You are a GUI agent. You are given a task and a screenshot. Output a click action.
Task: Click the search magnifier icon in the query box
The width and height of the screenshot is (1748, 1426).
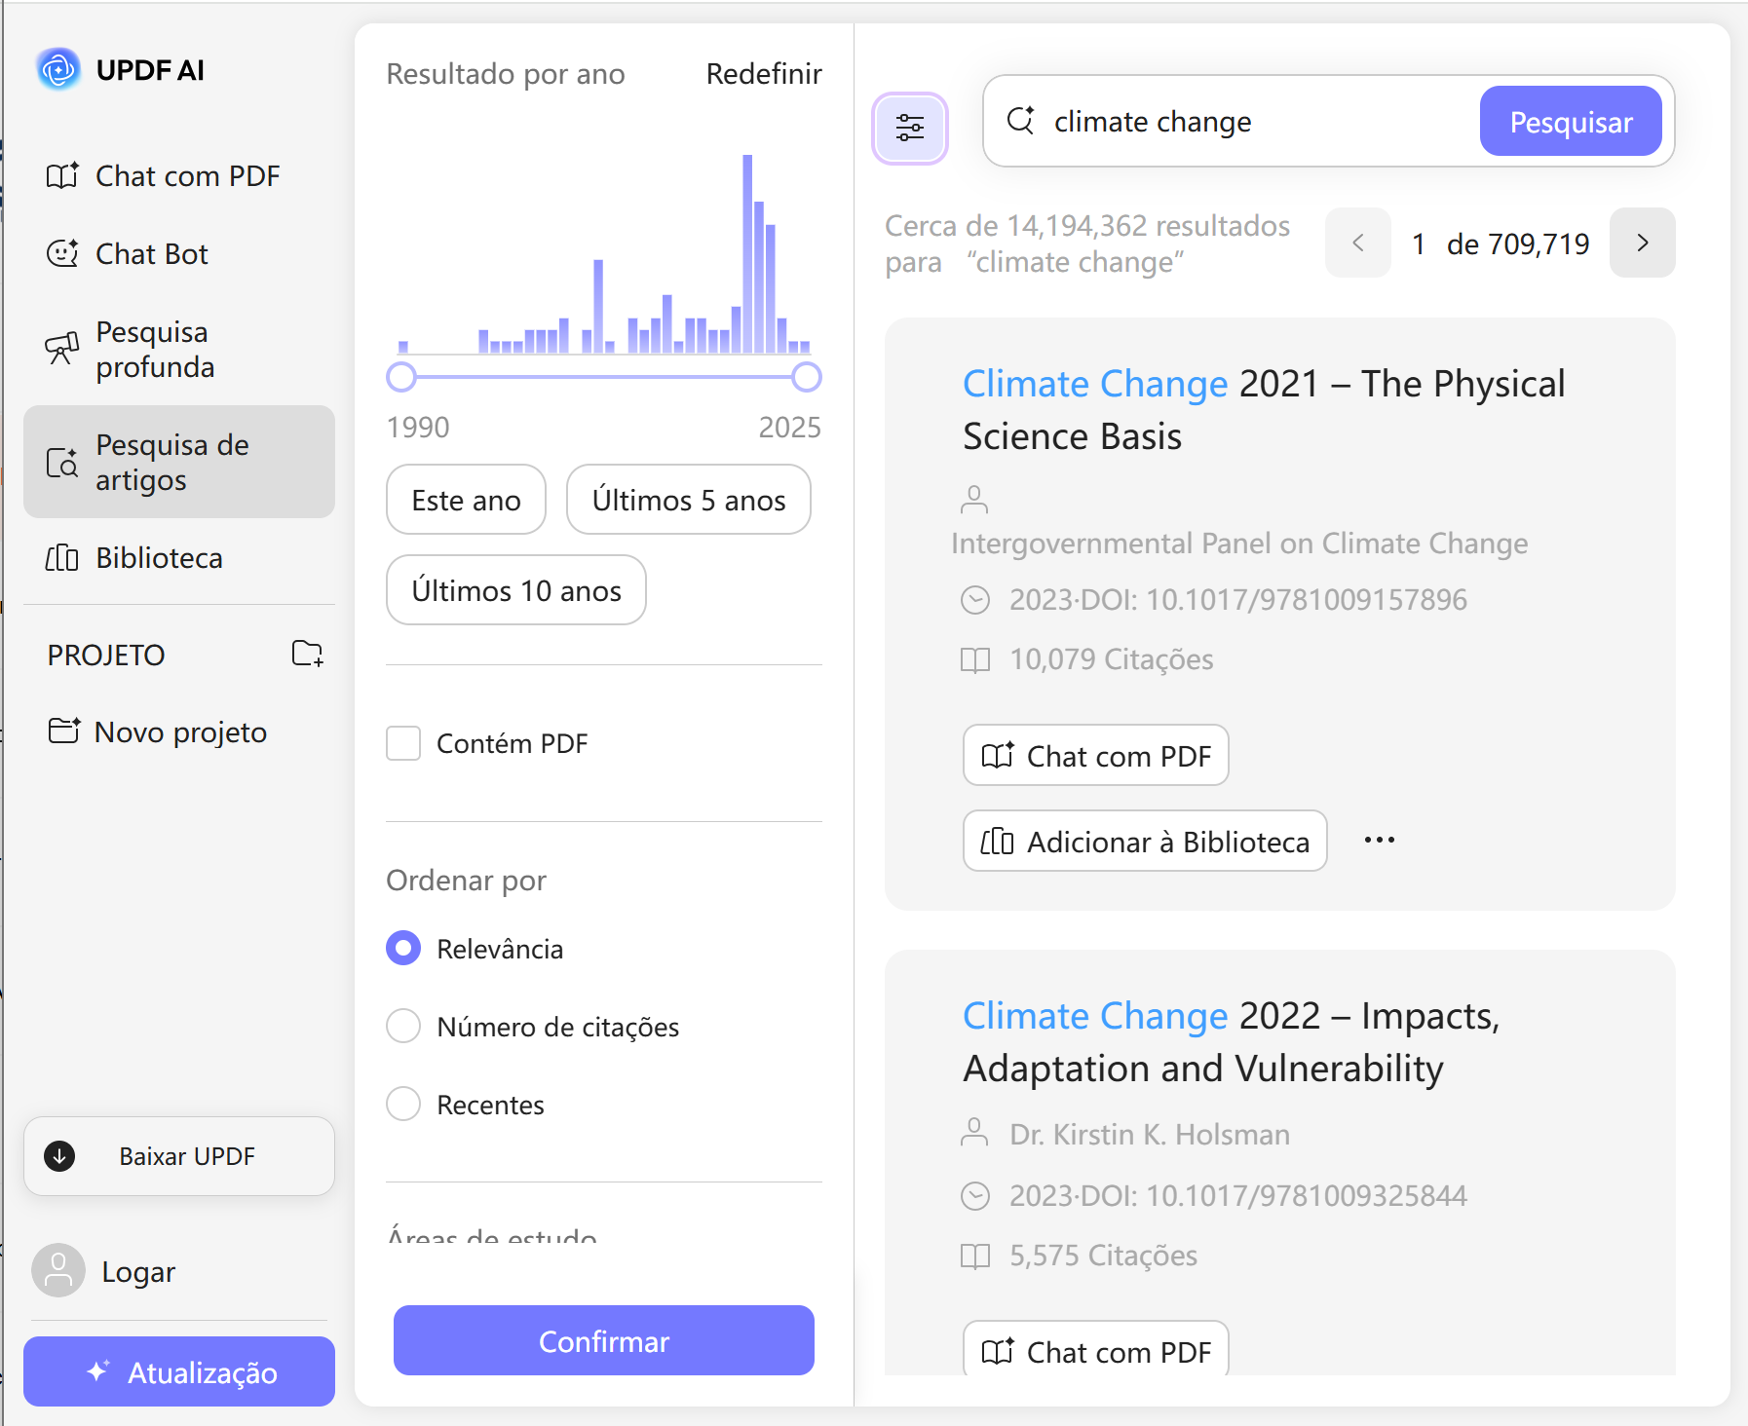[x=1020, y=121]
